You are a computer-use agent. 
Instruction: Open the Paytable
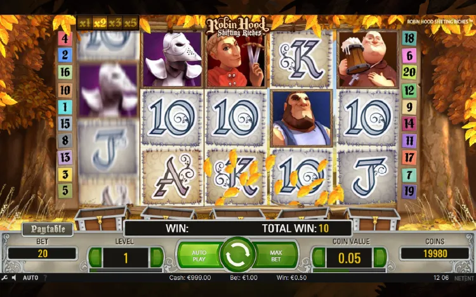pyautogui.click(x=48, y=229)
